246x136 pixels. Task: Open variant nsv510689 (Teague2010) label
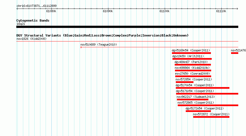(x=99, y=45)
